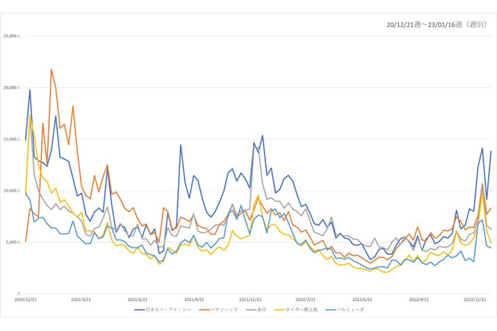Select the パナソニック legend label text
The image size is (497, 331).
(x=219, y=308)
